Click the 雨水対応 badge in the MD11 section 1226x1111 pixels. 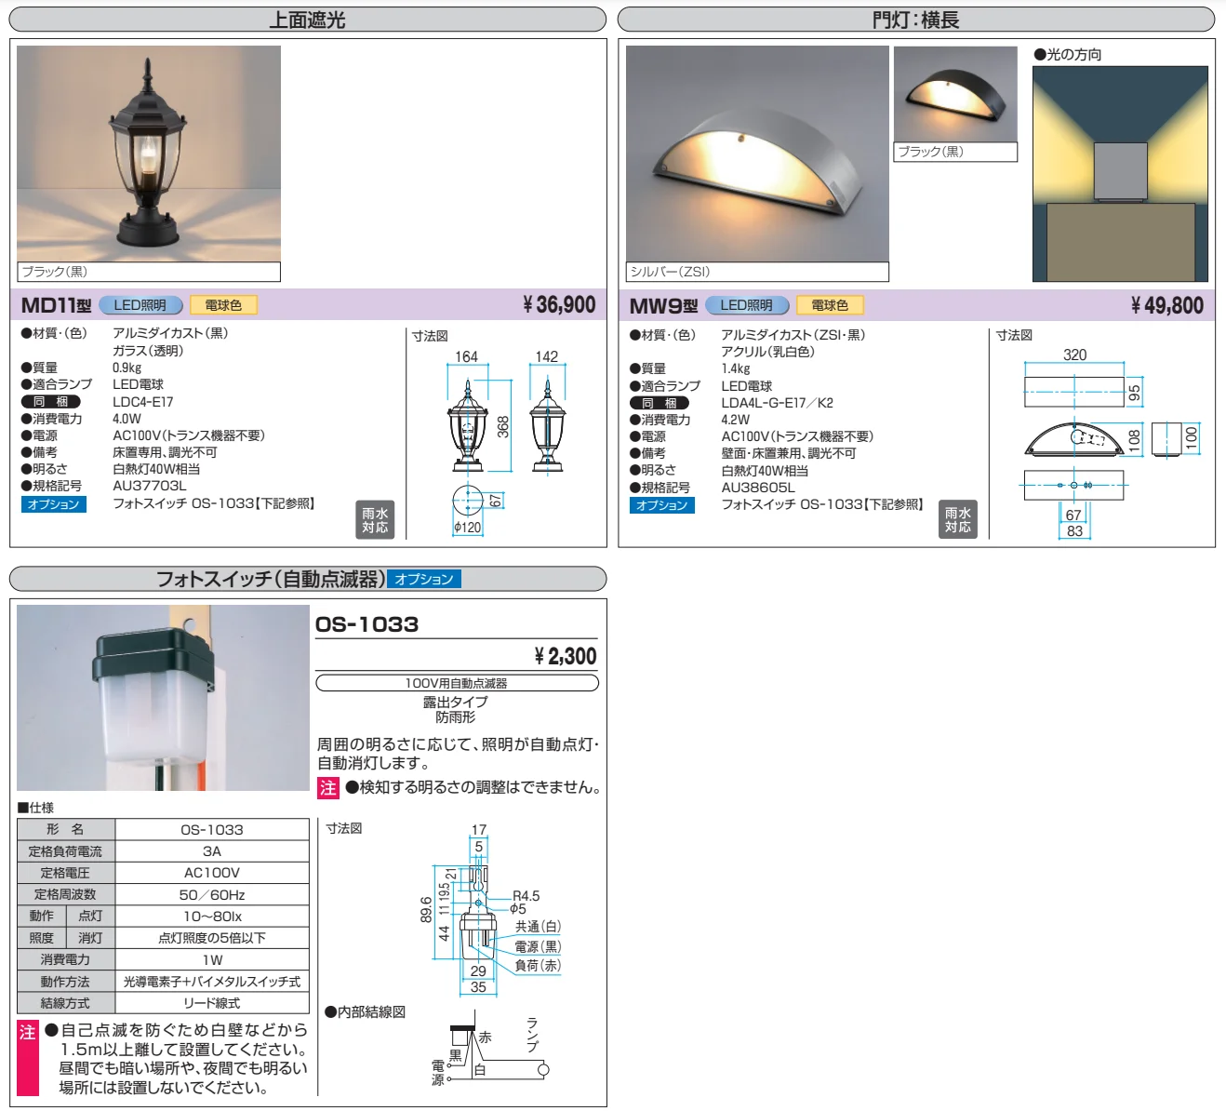pos(375,520)
